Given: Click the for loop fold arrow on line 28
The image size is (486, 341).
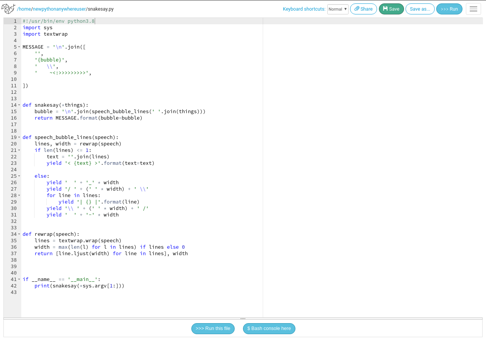Looking at the screenshot, I should (x=19, y=195).
